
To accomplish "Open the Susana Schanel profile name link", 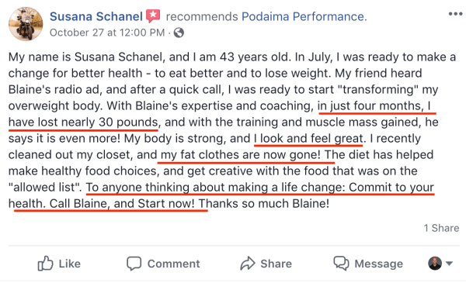I will coord(96,16).
